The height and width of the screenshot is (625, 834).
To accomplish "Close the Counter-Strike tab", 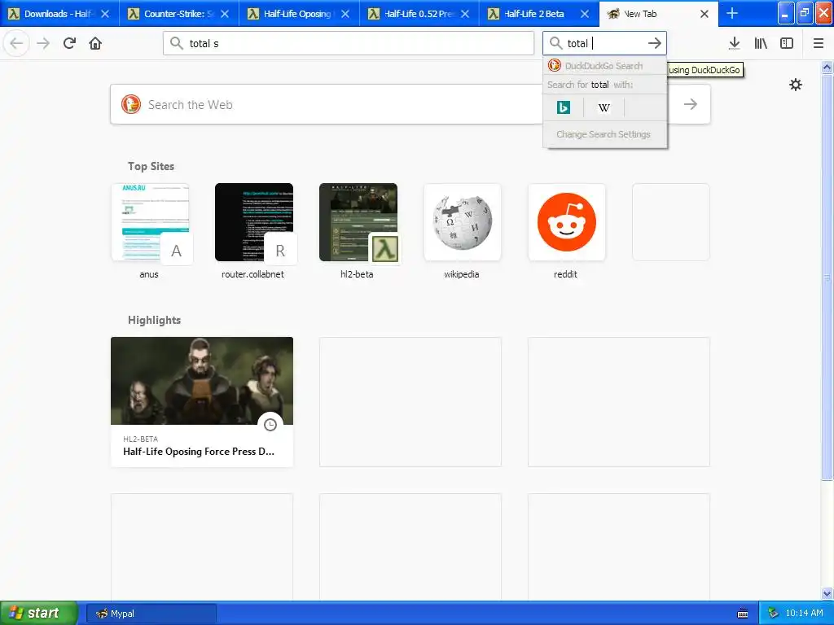I will pos(225,14).
